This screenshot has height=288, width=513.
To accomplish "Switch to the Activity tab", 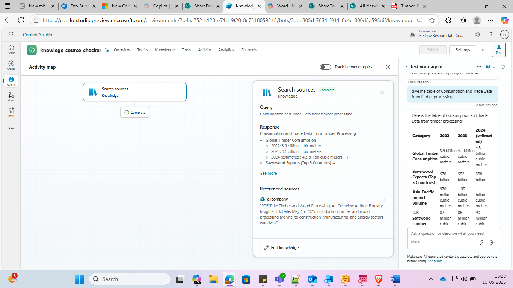I will [x=204, y=50].
